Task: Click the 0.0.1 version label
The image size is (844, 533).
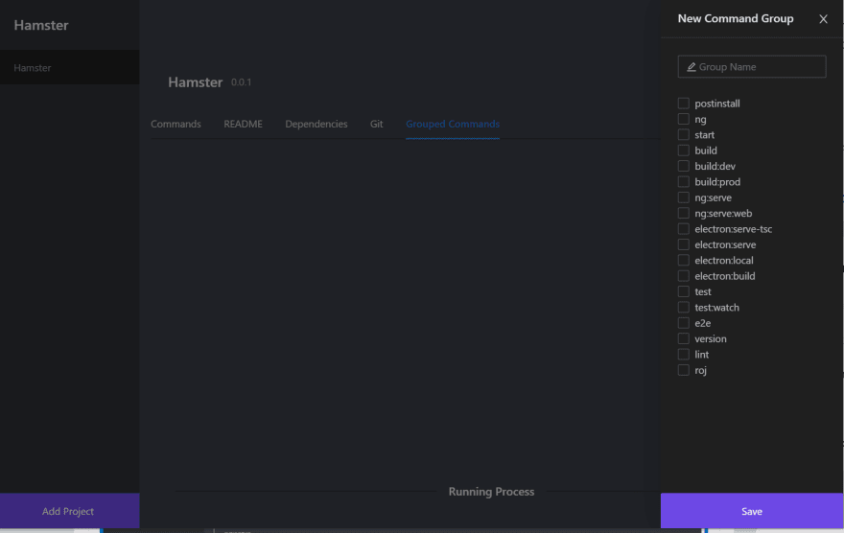Action: point(241,82)
